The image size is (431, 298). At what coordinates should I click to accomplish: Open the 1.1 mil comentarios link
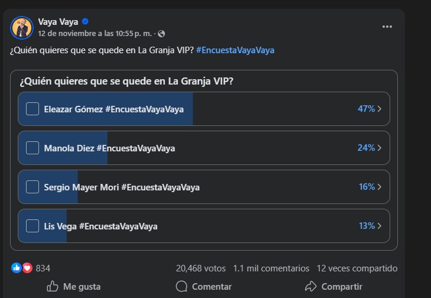tap(271, 268)
